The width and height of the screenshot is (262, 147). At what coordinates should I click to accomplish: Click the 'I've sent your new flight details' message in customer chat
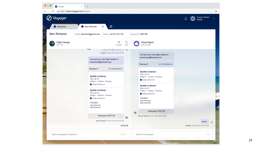tap(106, 61)
